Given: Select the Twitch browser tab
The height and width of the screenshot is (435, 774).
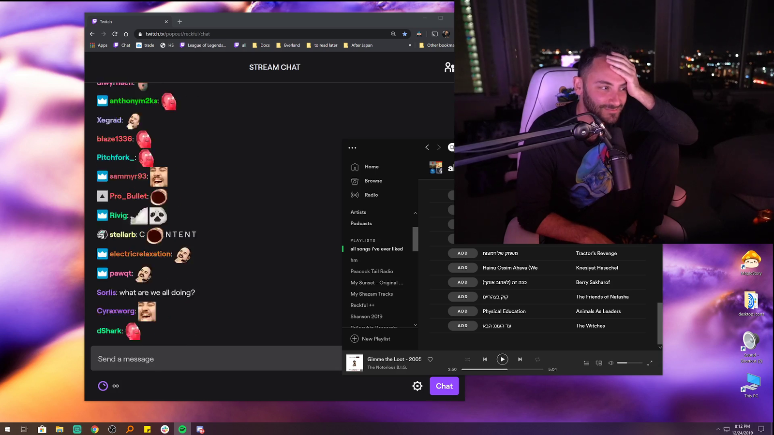Looking at the screenshot, I should tap(128, 21).
